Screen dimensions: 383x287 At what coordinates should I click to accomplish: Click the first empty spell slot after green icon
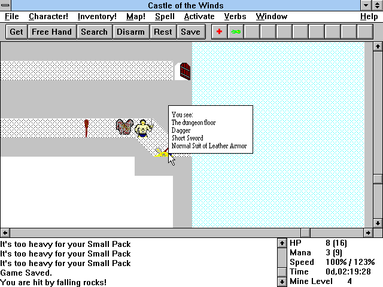point(252,32)
